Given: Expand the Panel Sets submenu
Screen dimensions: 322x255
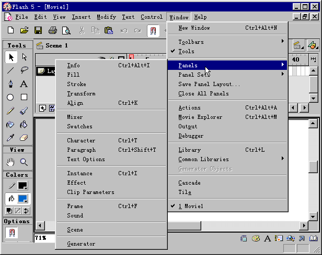Looking at the screenshot, I should (227, 75).
